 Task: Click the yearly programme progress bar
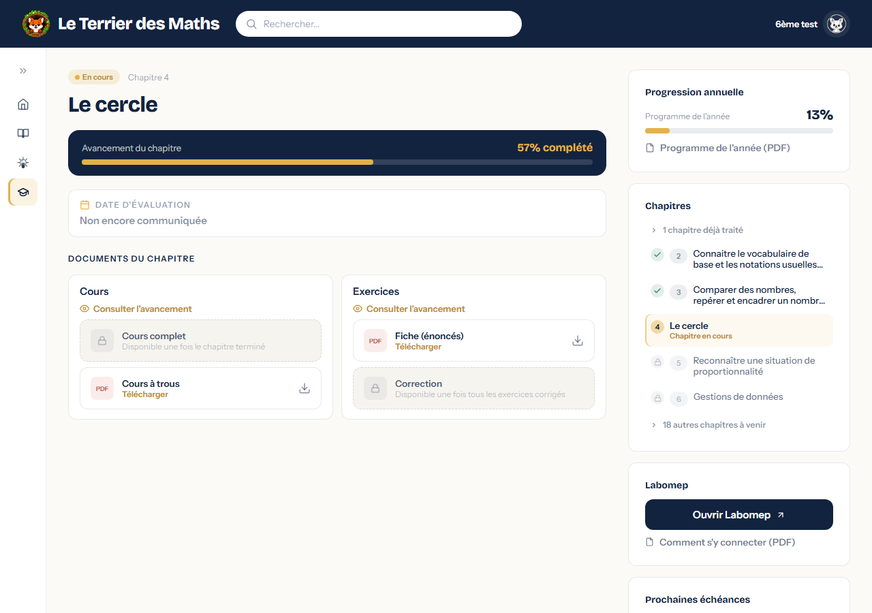(739, 131)
